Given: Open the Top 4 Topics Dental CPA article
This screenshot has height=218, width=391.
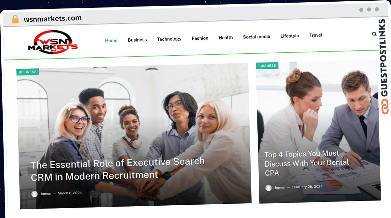Looking at the screenshot, I should click(x=307, y=163).
